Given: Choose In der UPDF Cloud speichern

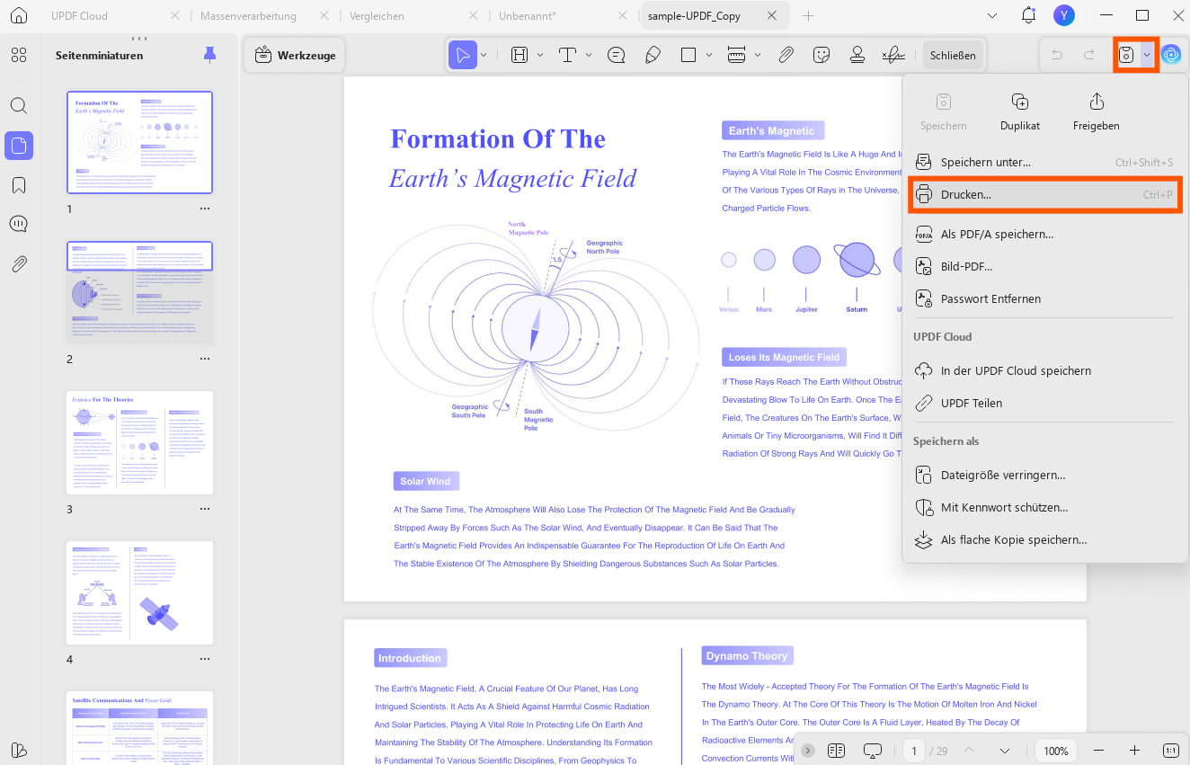Looking at the screenshot, I should pos(1044,370).
